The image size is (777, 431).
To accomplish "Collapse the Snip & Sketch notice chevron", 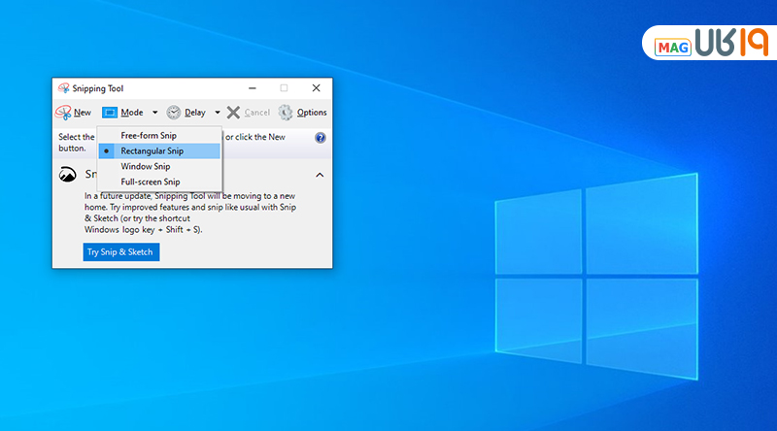I will 319,175.
